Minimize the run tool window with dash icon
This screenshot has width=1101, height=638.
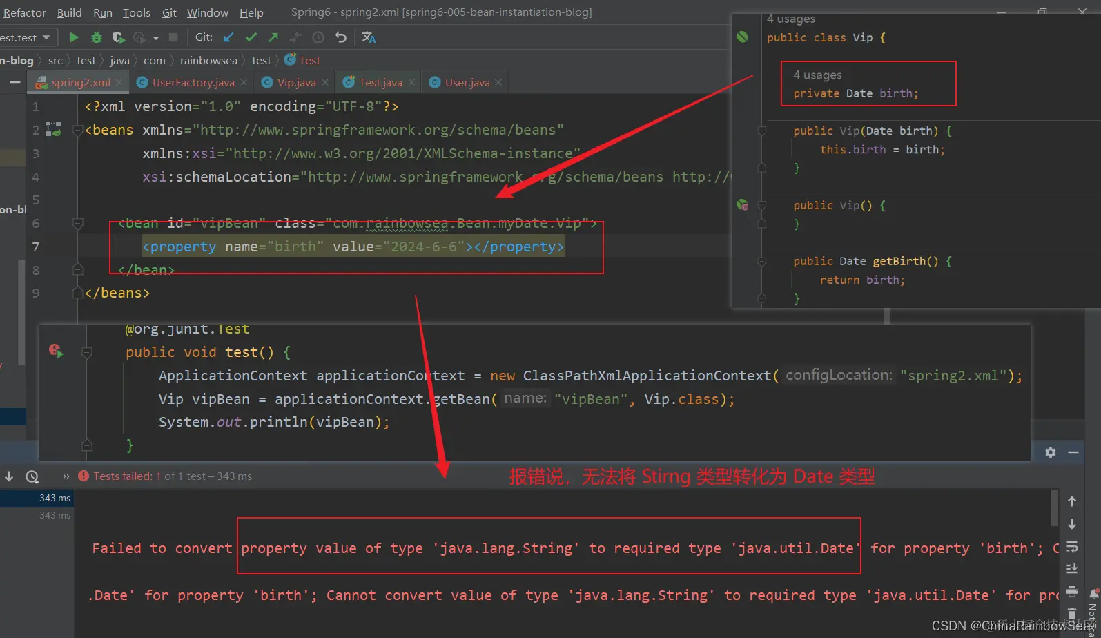click(x=1073, y=452)
